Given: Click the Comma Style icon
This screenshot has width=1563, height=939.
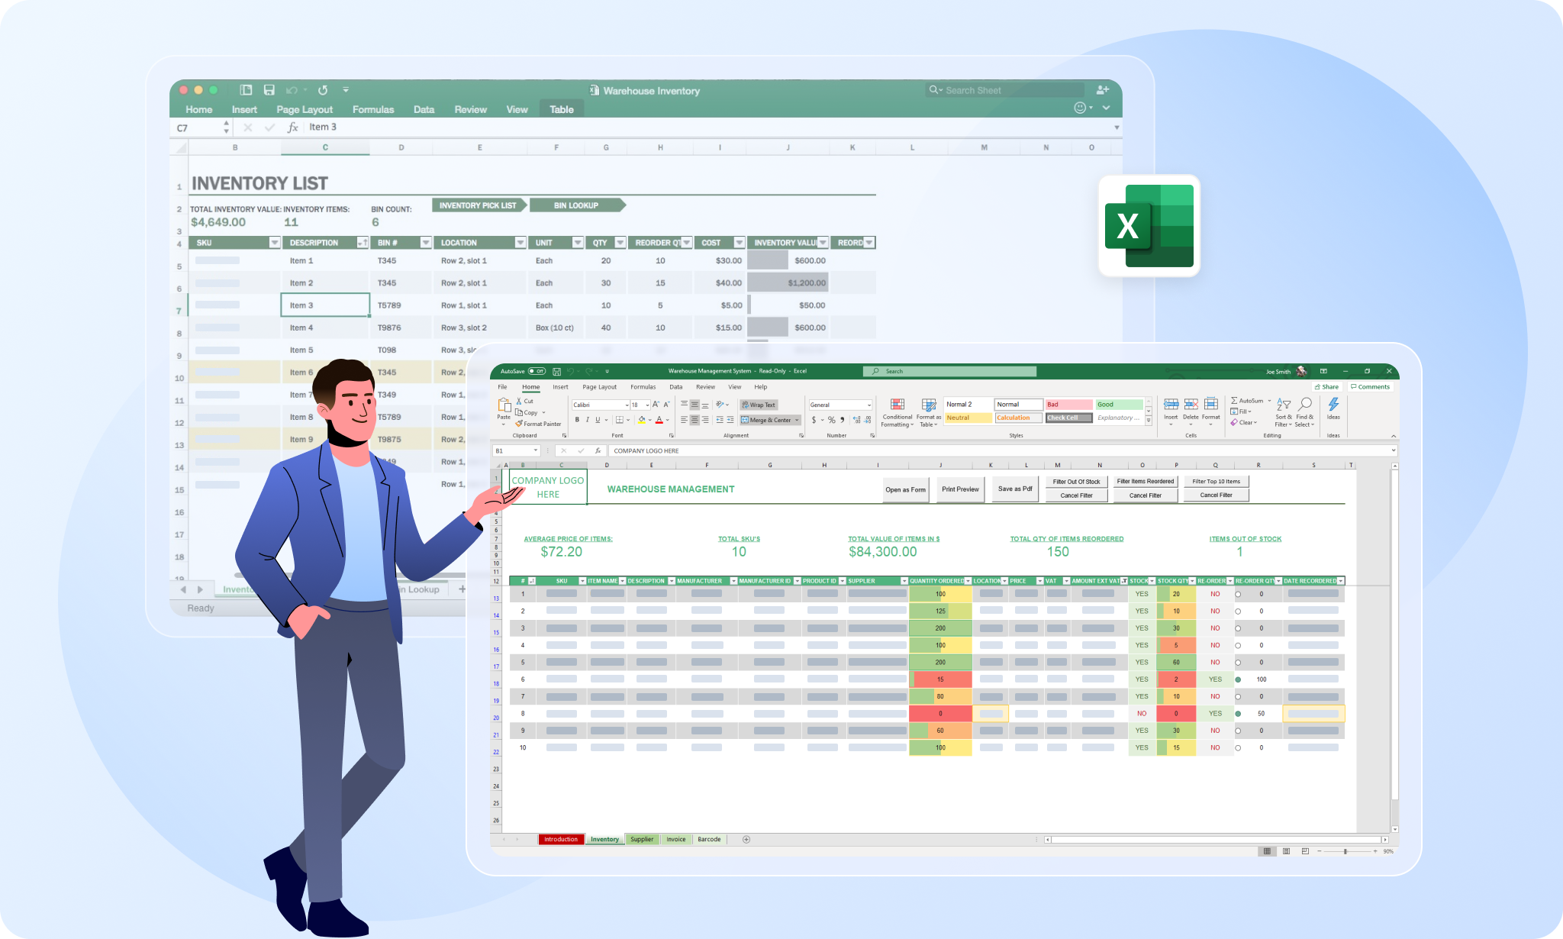Looking at the screenshot, I should (x=842, y=420).
